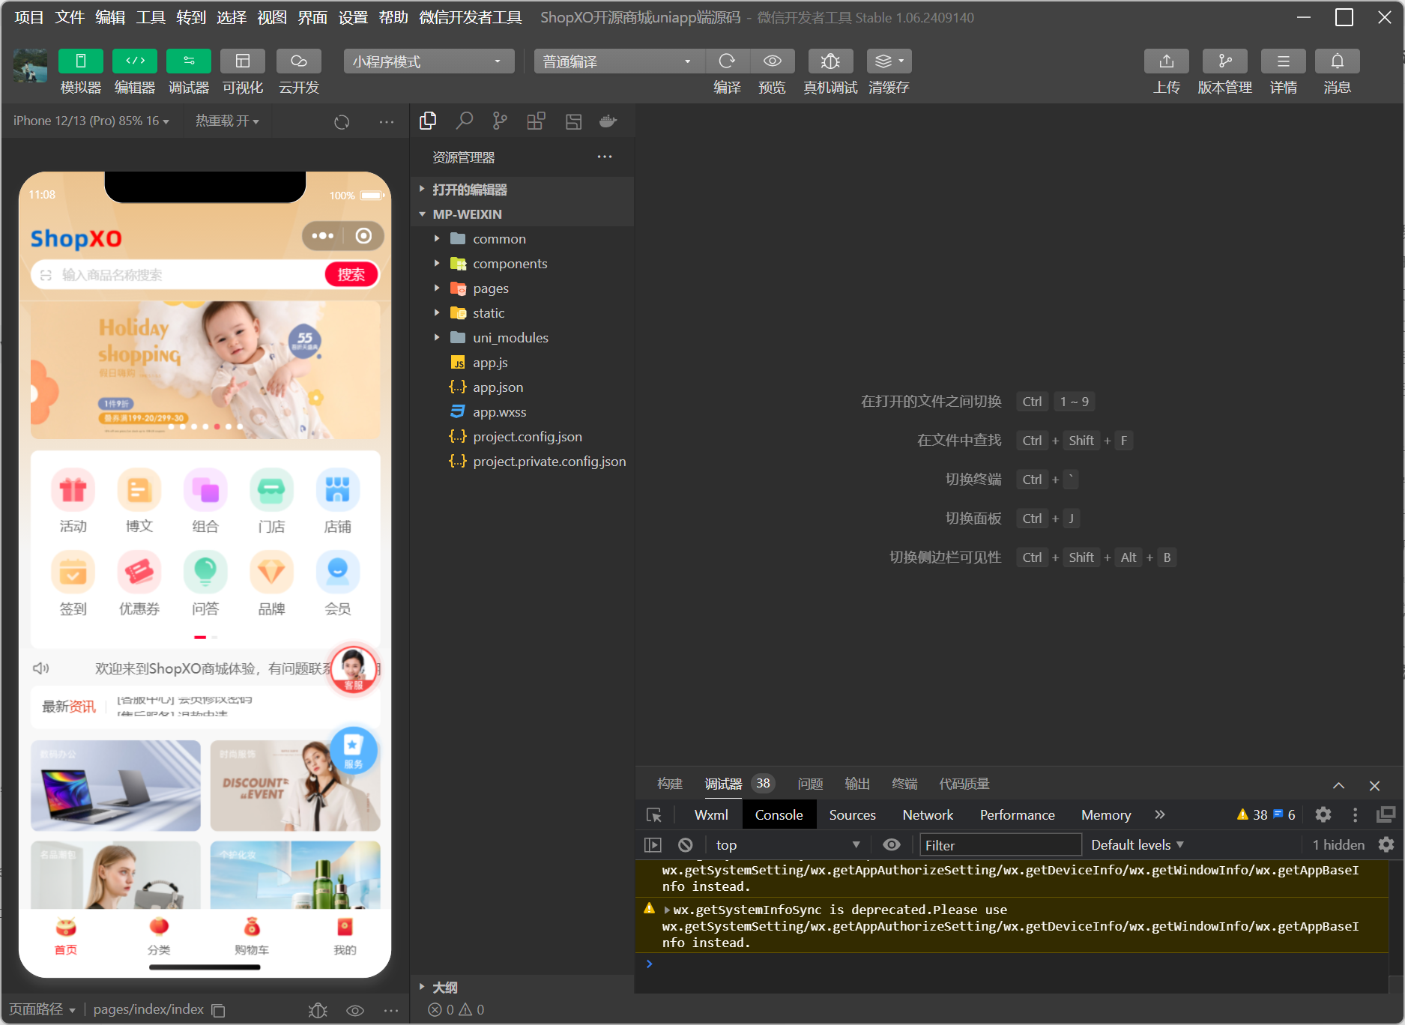
Task: Toggle console live expression eye
Action: pos(892,845)
